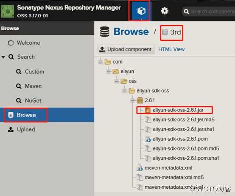Click the com folder icon

108,62
